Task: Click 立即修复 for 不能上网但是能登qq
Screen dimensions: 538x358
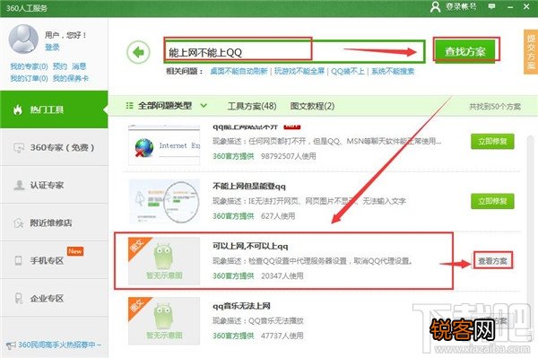Action: coord(492,201)
